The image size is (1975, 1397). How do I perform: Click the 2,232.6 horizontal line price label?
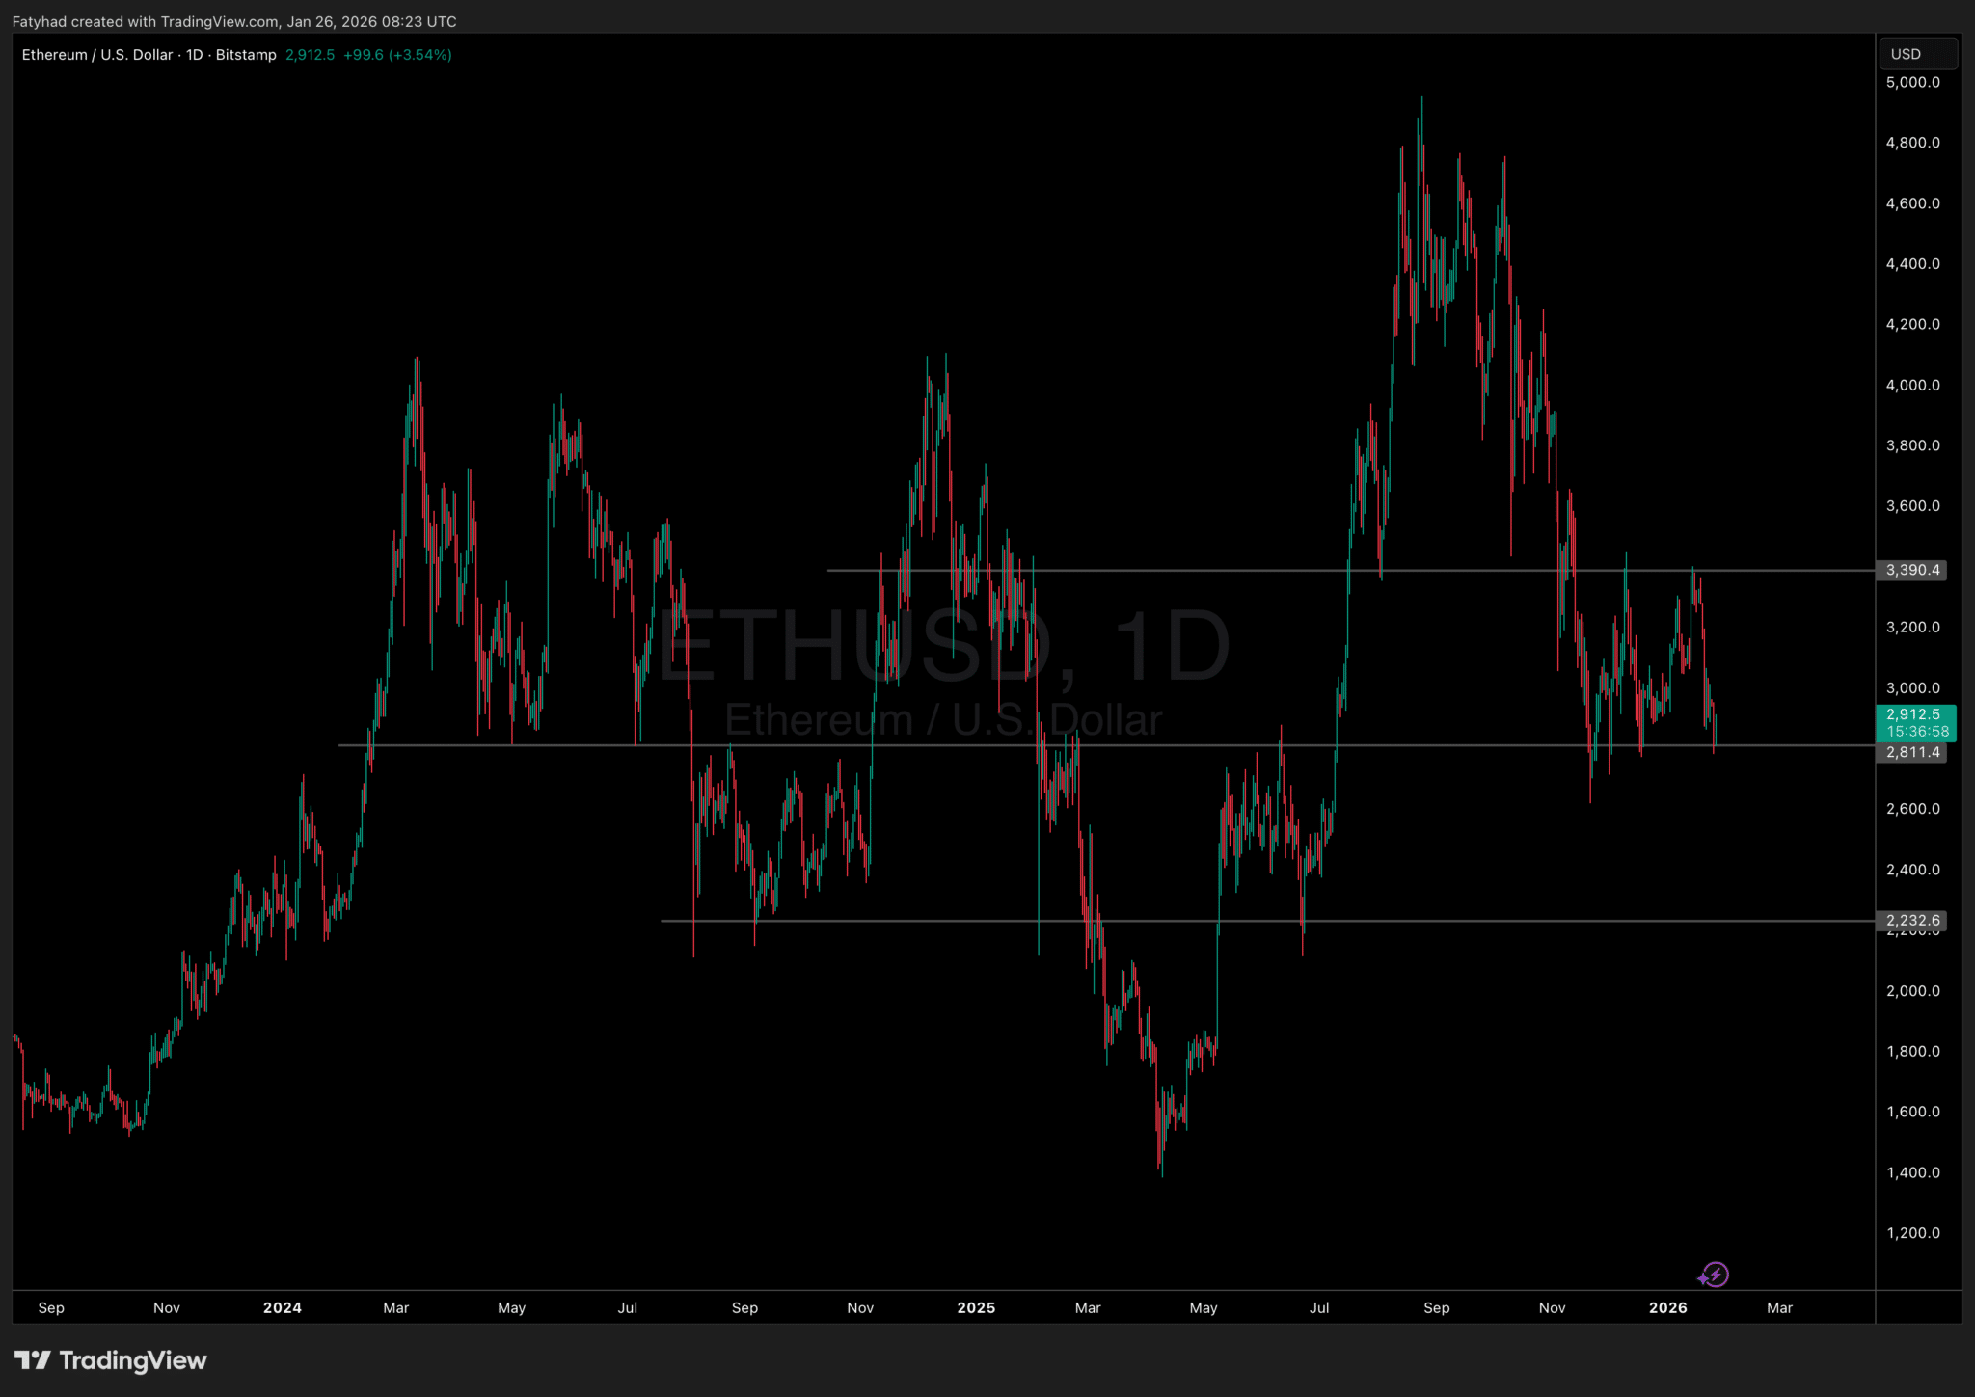1911,920
